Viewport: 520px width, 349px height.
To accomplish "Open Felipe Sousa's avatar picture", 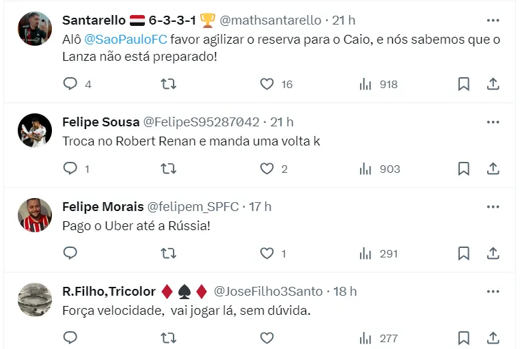I will [x=35, y=130].
